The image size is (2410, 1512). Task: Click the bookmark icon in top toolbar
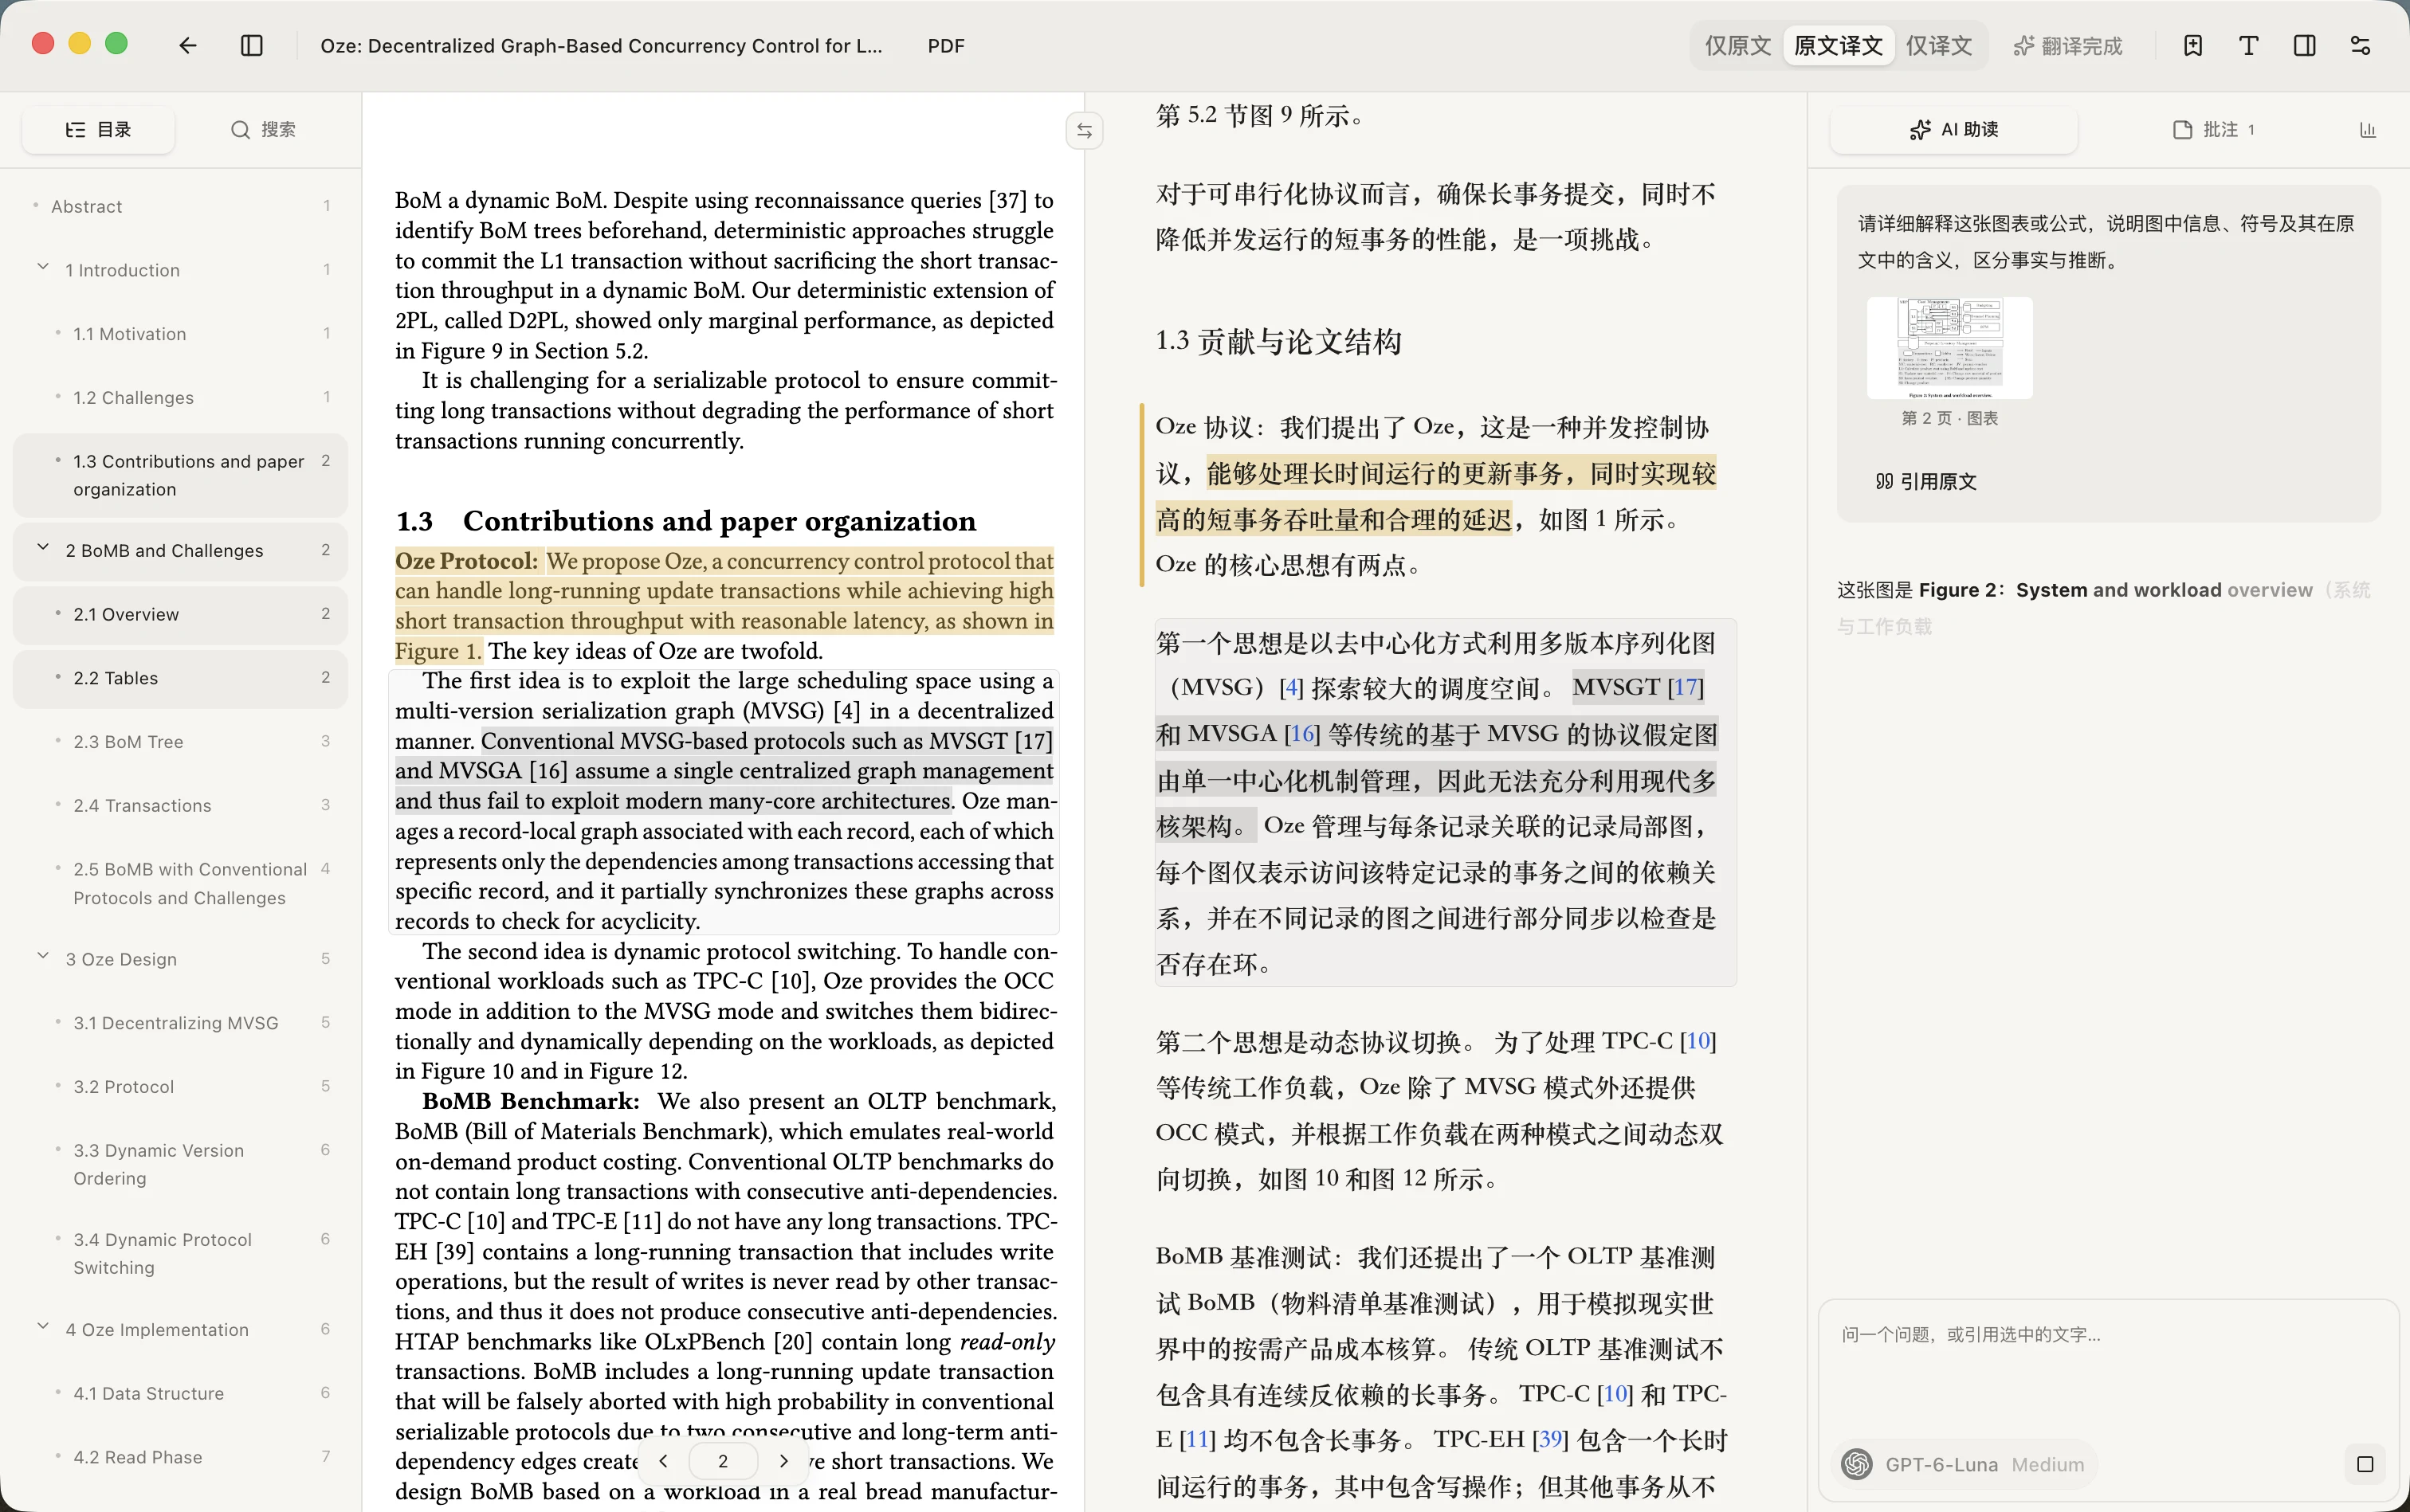click(x=2193, y=46)
